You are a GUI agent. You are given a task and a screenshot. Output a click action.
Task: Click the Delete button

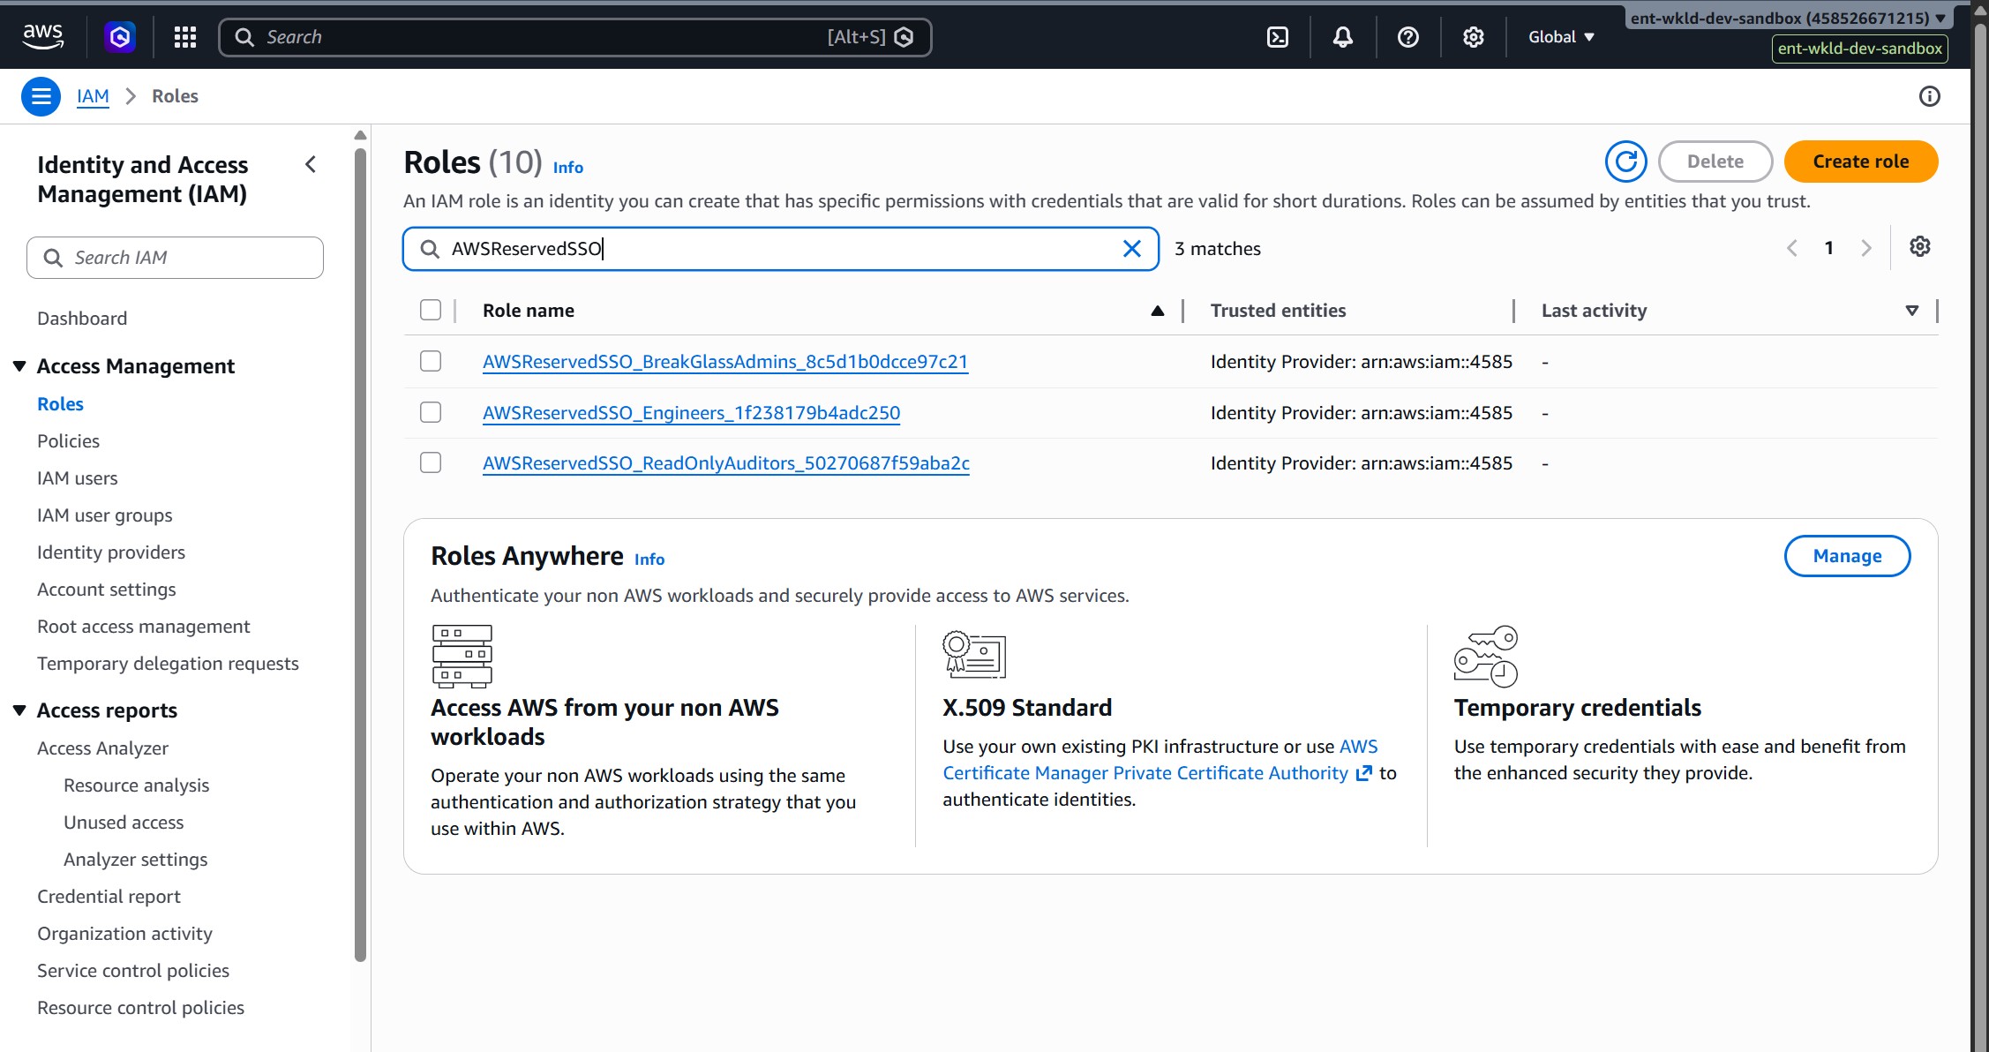(1715, 162)
